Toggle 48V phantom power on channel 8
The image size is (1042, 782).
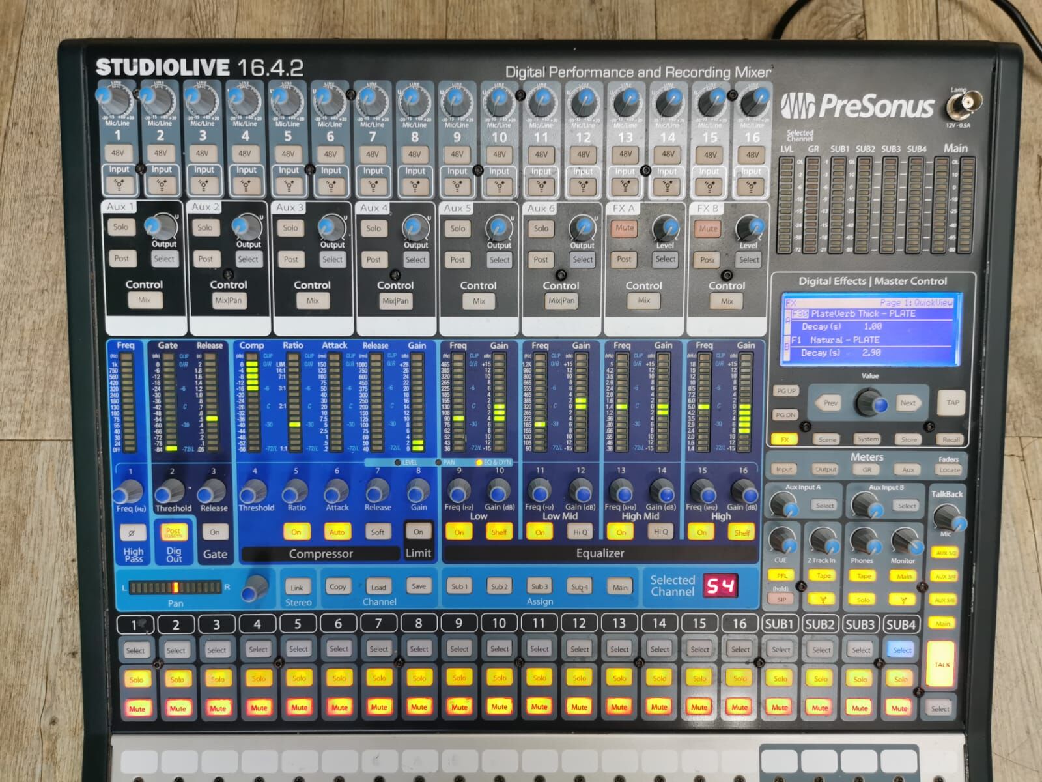click(x=414, y=155)
